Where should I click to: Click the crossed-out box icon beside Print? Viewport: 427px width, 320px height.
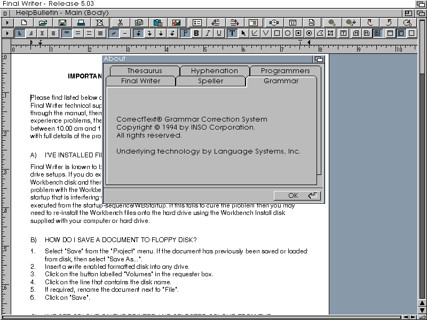point(100,22)
